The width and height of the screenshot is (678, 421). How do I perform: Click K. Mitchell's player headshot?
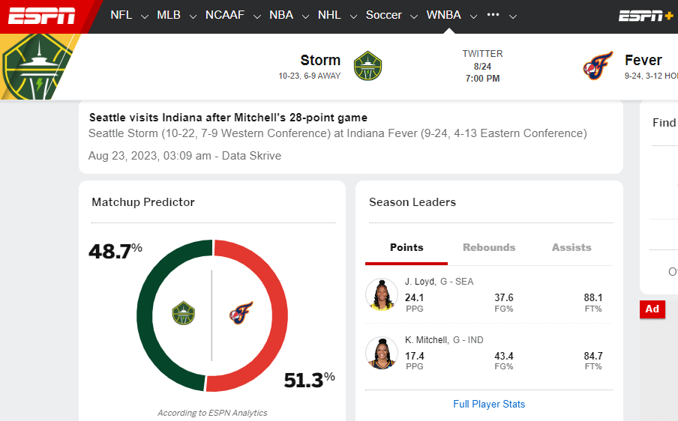381,353
